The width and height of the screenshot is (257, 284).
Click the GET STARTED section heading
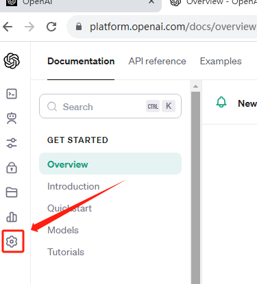coord(77,140)
